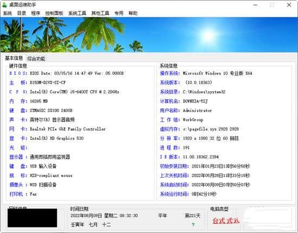The width and height of the screenshot is (298, 233).
Task: Click the green question mark
Action: 193,225
